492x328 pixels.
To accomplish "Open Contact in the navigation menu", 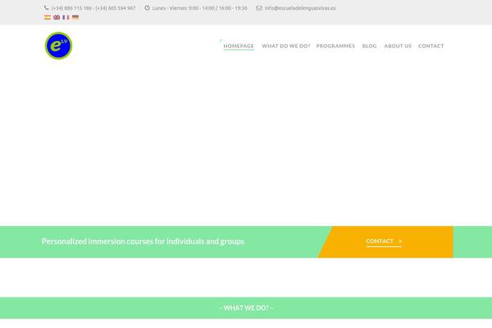I will [x=430, y=46].
